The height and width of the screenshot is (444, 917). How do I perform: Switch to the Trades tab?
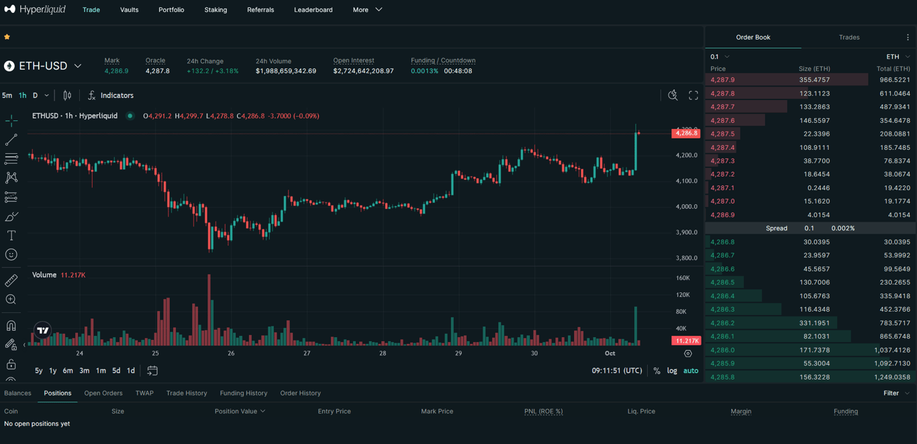click(849, 37)
